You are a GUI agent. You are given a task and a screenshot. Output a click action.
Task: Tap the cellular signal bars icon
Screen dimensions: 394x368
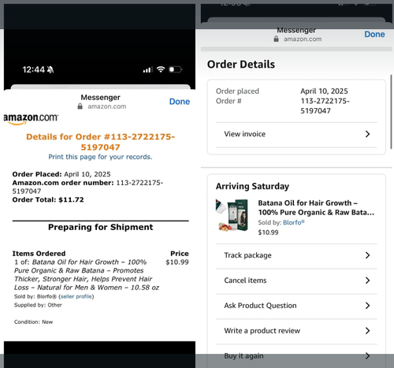coord(148,70)
